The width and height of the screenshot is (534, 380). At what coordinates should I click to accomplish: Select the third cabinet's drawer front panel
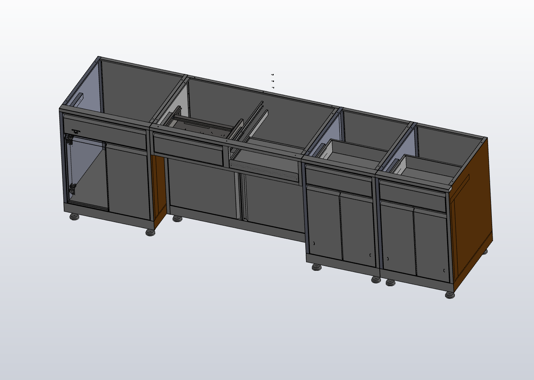(x=339, y=179)
